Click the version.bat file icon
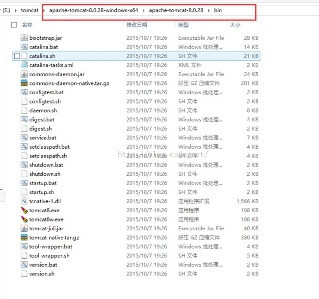The width and height of the screenshot is (319, 299). 24,265
